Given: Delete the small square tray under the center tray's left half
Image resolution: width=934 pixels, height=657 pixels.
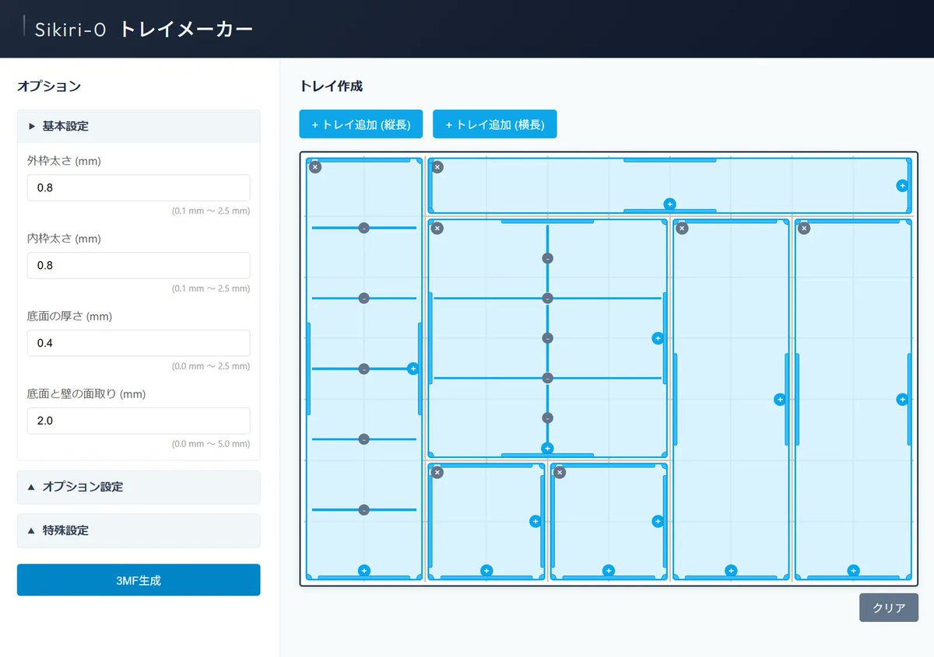Looking at the screenshot, I should point(437,473).
